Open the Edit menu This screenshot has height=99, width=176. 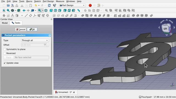click(x=9, y=1)
